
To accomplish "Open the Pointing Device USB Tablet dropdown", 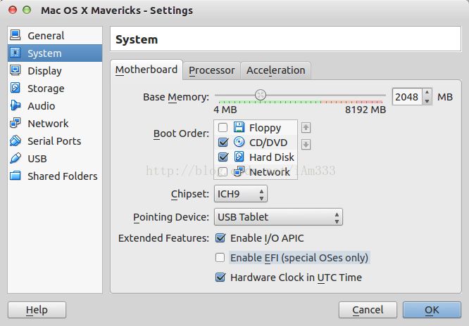I will coord(278,217).
